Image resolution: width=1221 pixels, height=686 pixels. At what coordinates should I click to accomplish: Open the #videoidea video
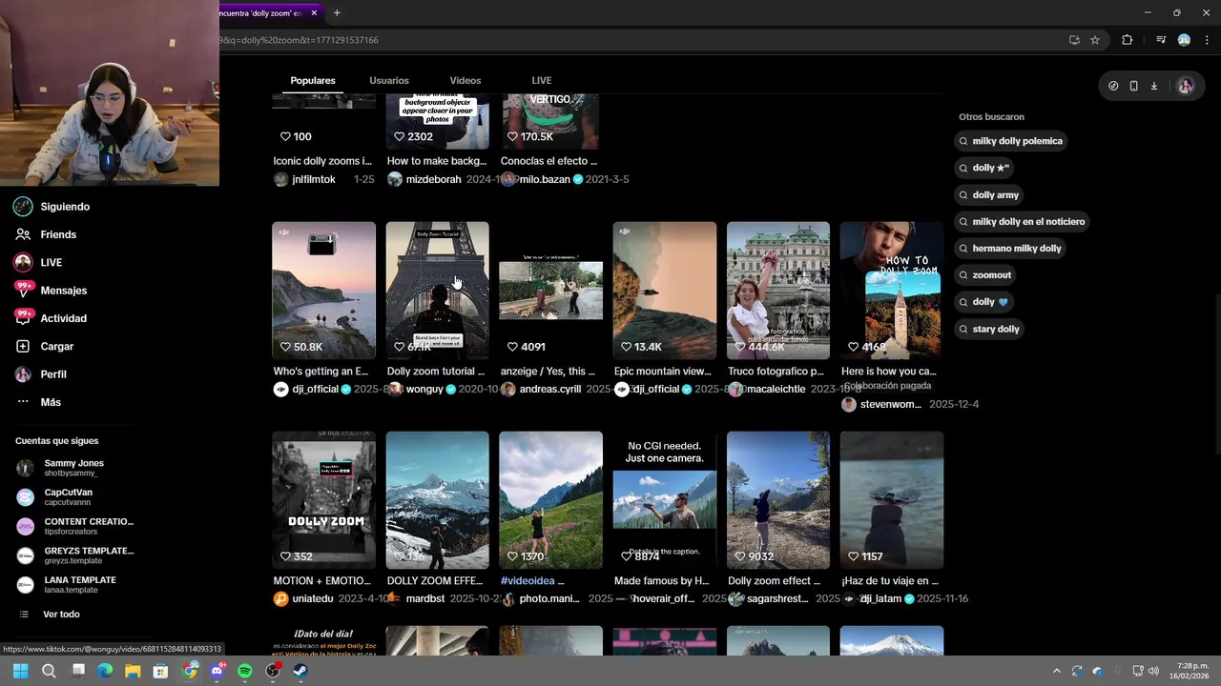pos(550,500)
